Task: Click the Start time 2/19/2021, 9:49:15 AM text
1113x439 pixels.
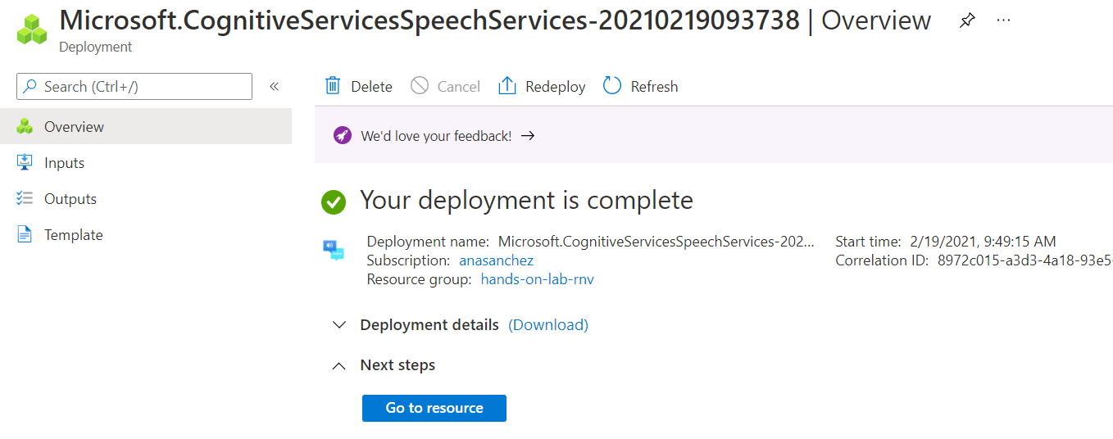Action: click(x=946, y=242)
